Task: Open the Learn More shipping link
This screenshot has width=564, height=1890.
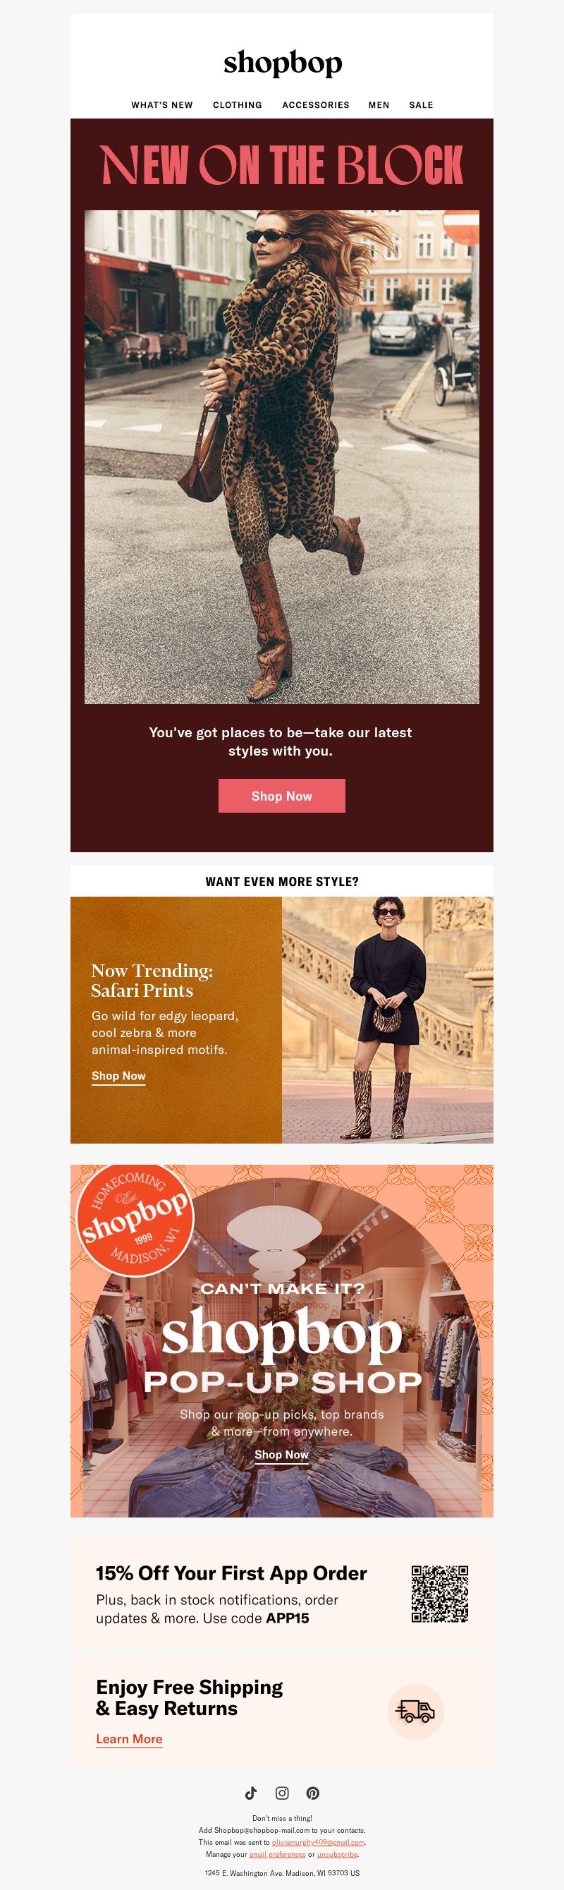Action: point(129,1739)
